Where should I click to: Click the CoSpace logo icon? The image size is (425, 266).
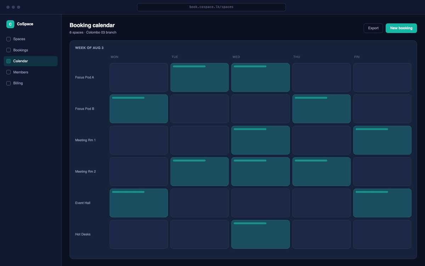10,24
